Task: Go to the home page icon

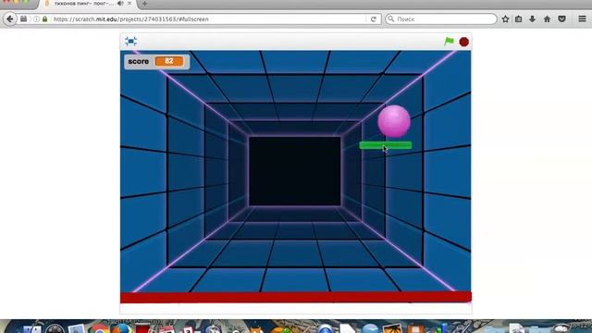Action: pos(547,18)
